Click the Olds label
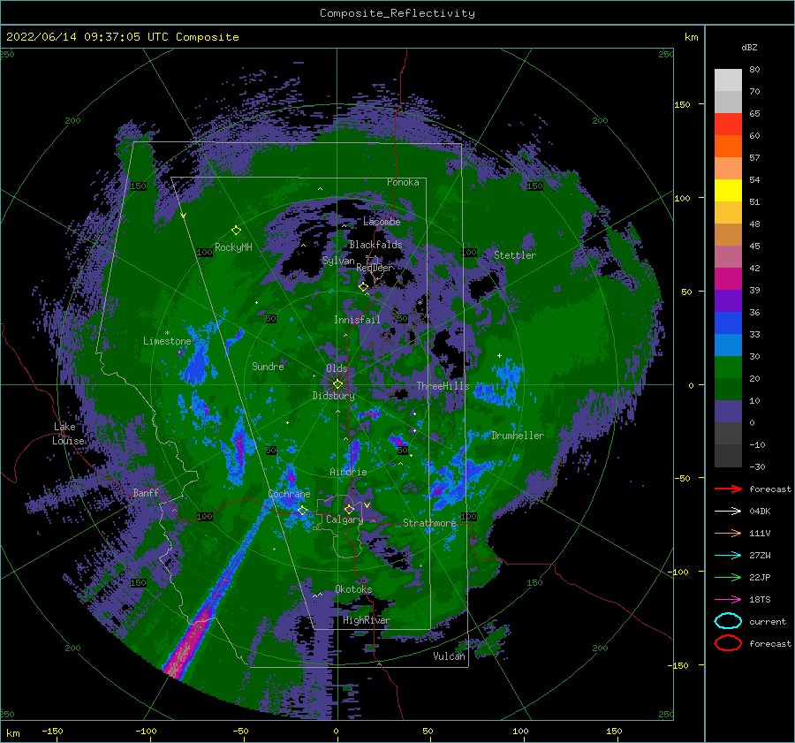The width and height of the screenshot is (795, 743). [x=337, y=368]
